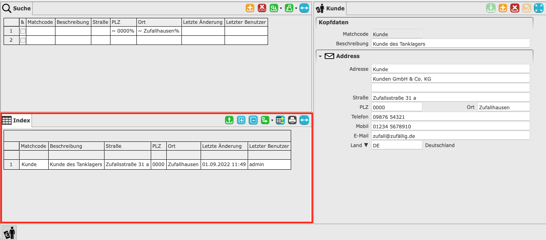
Task: Select the Kunde tab
Action: 330,8
